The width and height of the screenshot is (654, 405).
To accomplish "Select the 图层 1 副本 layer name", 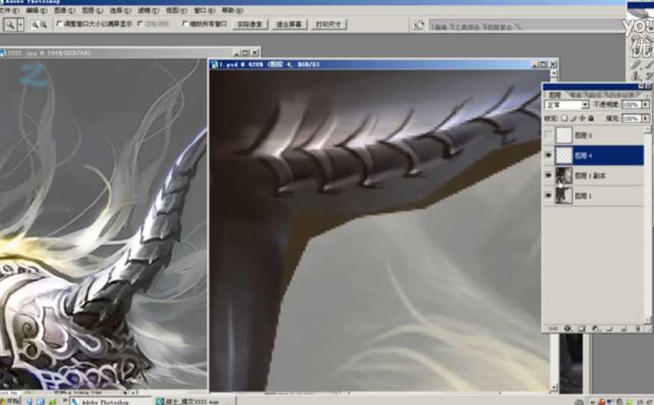I will [x=590, y=176].
